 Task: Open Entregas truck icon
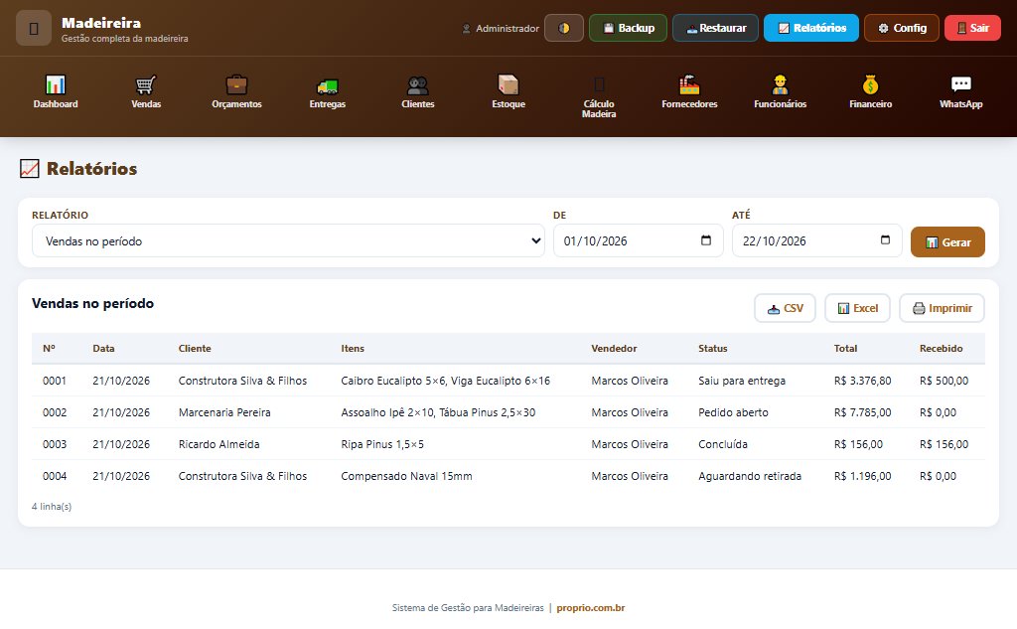[328, 85]
